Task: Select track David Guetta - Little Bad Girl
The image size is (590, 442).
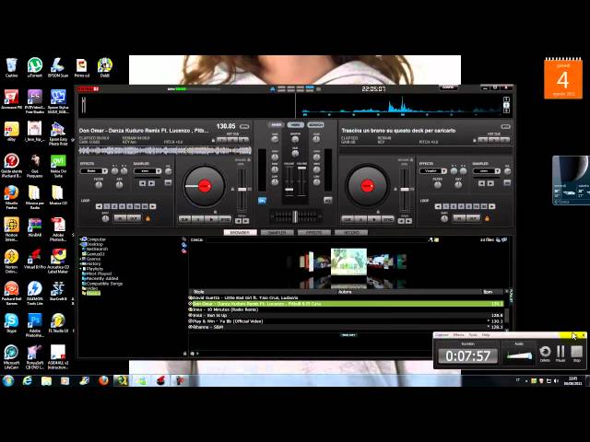Action: tap(346, 297)
